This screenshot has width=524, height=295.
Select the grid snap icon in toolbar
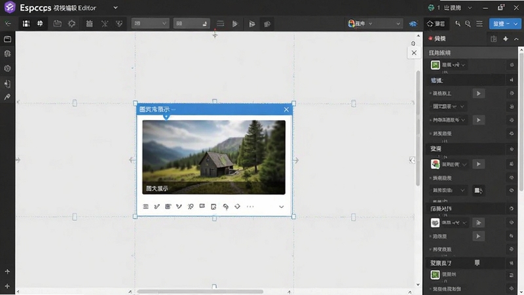[x=40, y=24]
